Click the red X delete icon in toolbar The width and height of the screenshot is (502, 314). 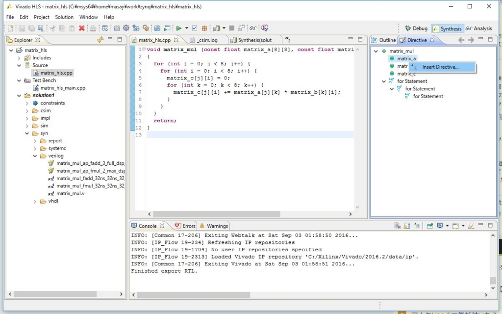tap(81, 28)
